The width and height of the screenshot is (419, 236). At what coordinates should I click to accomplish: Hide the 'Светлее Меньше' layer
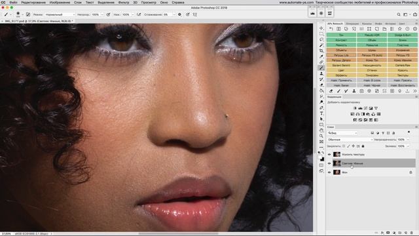[x=329, y=163]
